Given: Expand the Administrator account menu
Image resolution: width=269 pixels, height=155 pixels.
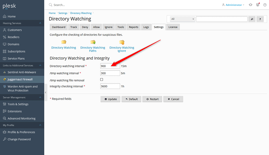Looking at the screenshot, I should [x=233, y=5].
